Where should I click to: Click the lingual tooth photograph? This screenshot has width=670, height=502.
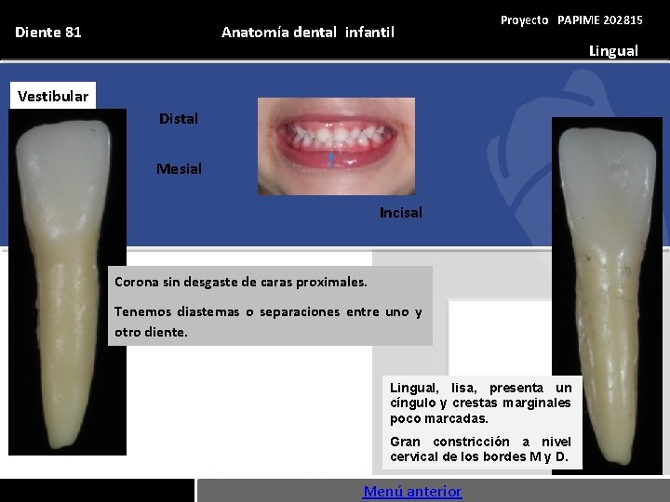tap(607, 296)
